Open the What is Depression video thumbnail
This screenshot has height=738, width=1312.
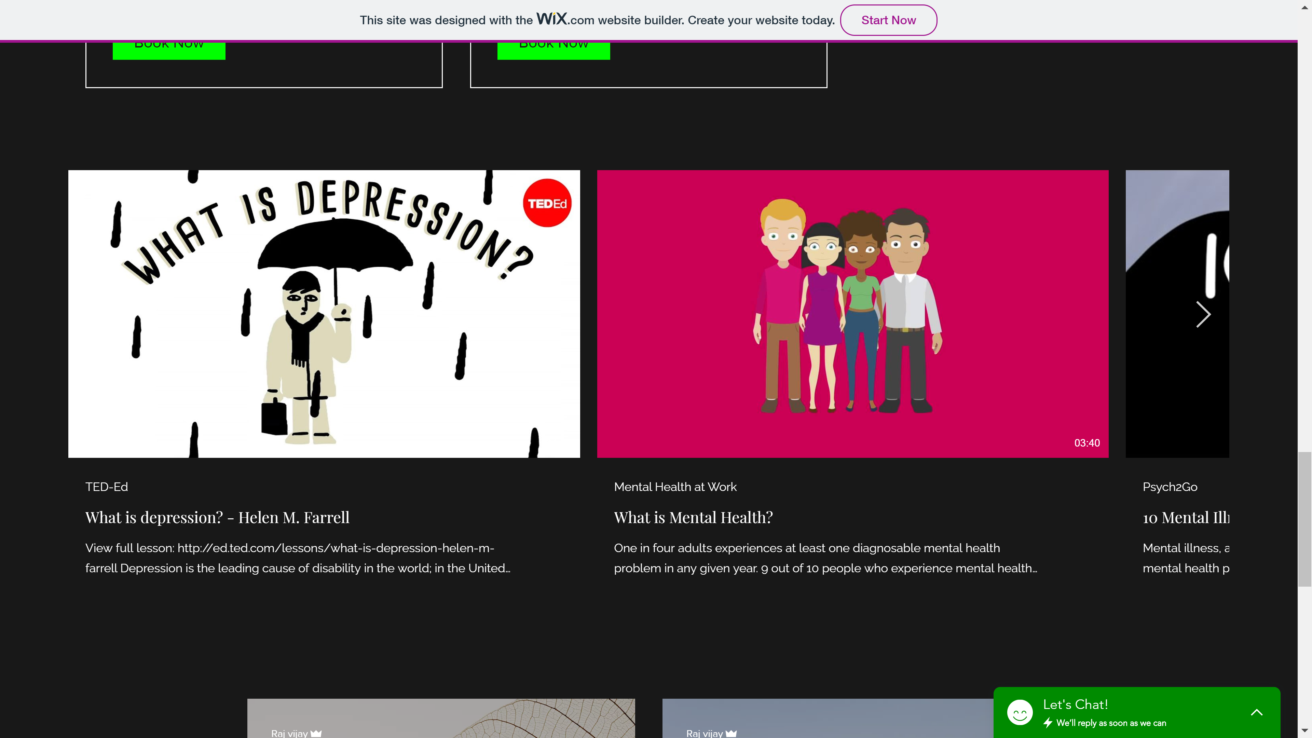pos(324,314)
